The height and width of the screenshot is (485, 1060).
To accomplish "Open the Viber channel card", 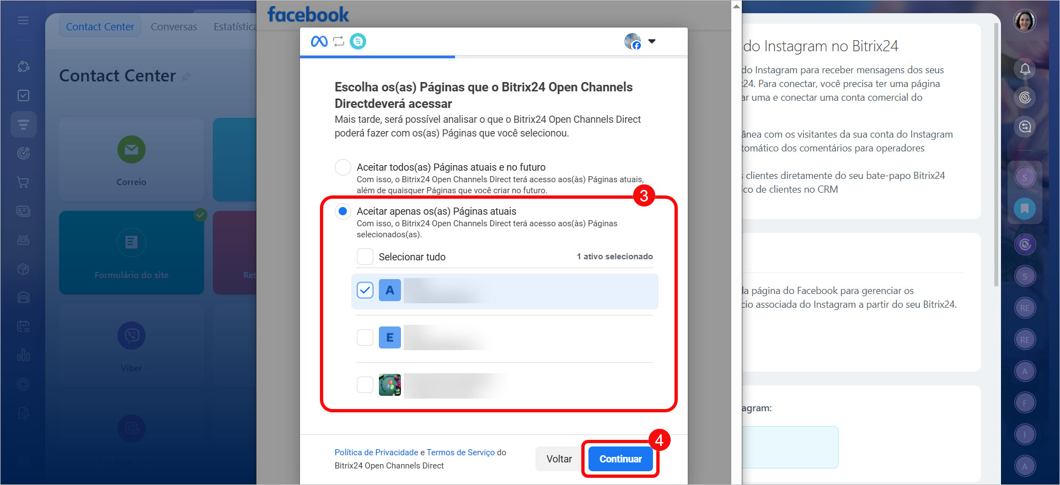I will click(x=131, y=346).
